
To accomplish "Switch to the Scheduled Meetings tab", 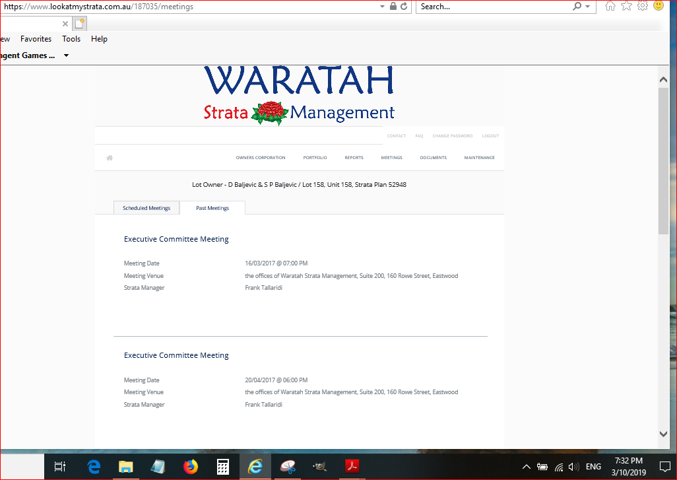I will click(x=146, y=208).
